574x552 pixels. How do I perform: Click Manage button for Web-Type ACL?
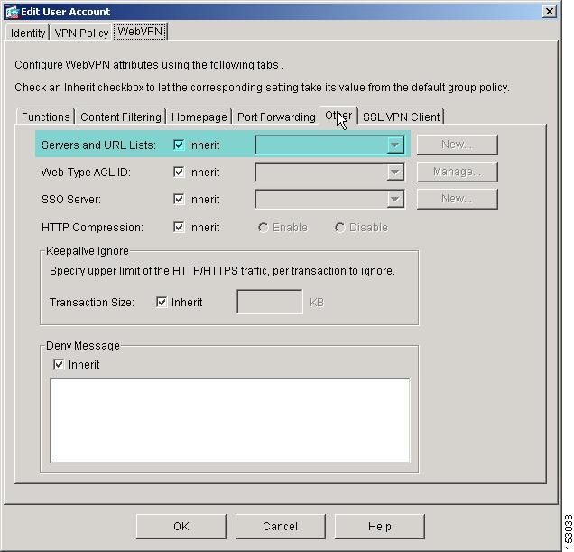click(x=458, y=172)
